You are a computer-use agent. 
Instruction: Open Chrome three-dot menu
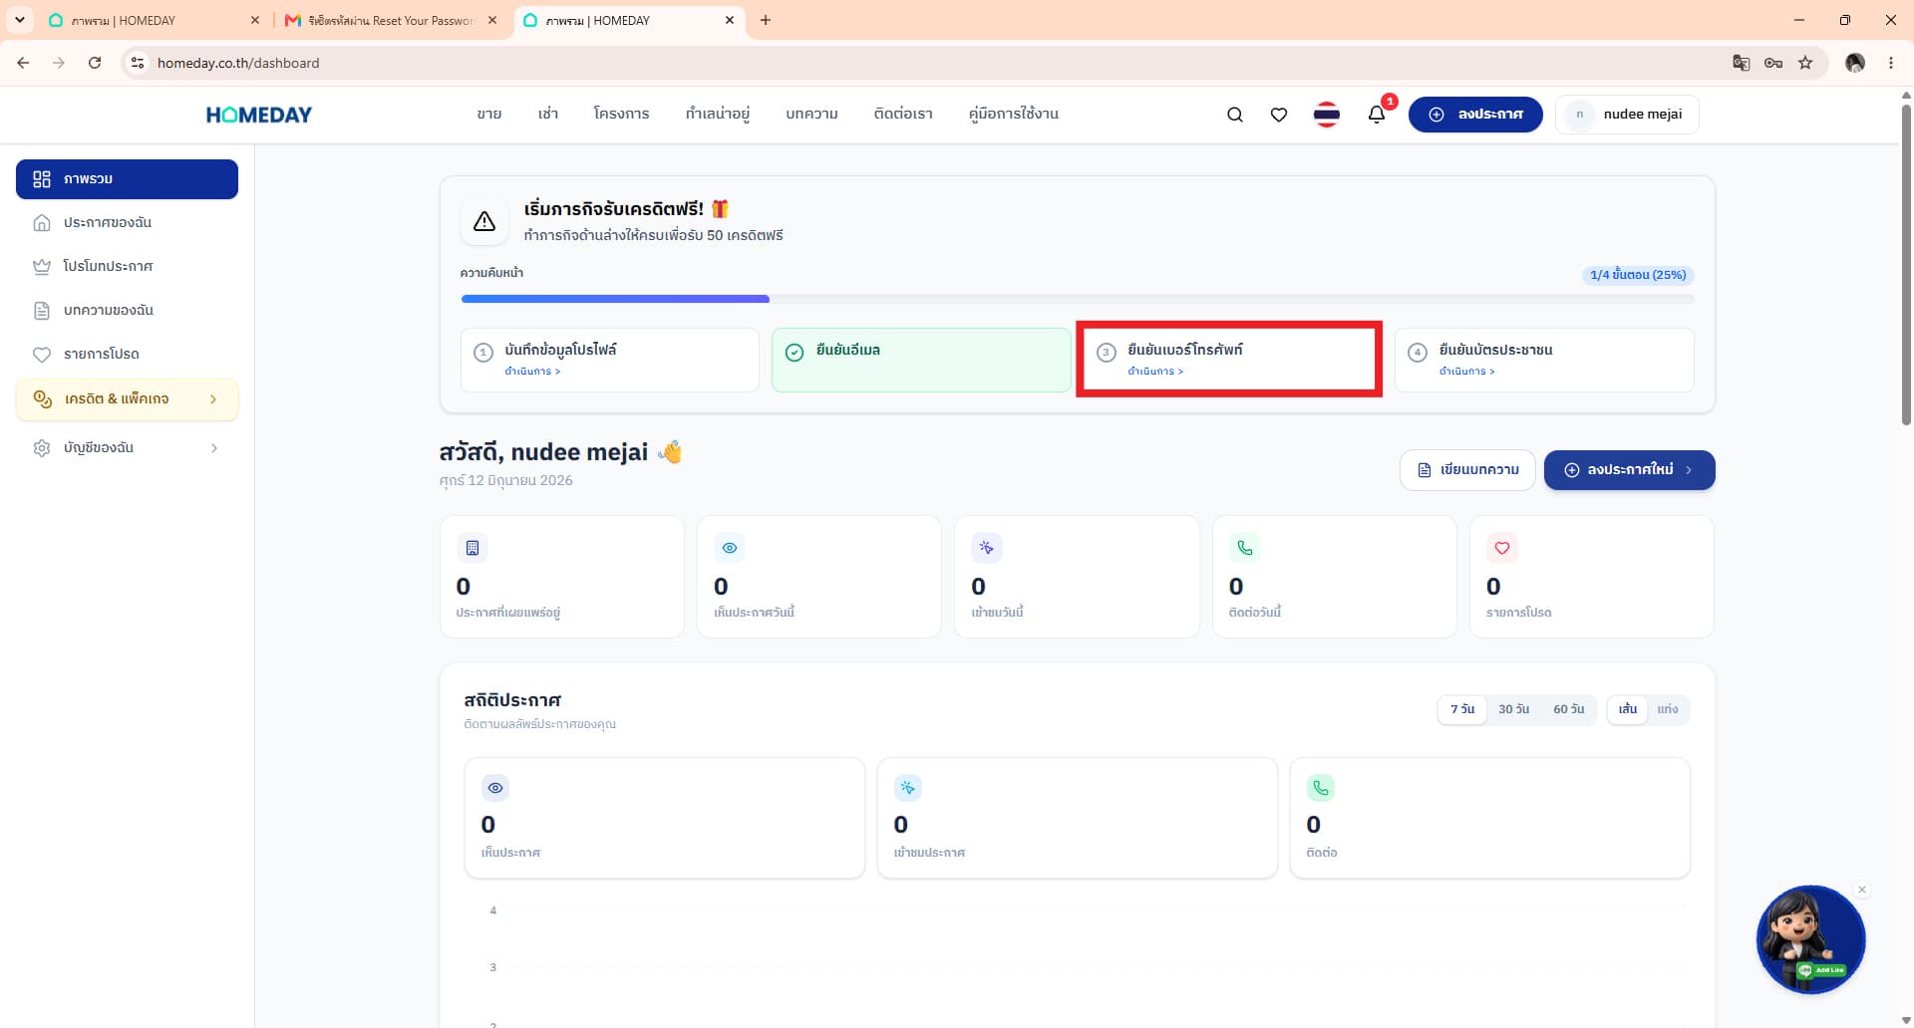tap(1891, 63)
